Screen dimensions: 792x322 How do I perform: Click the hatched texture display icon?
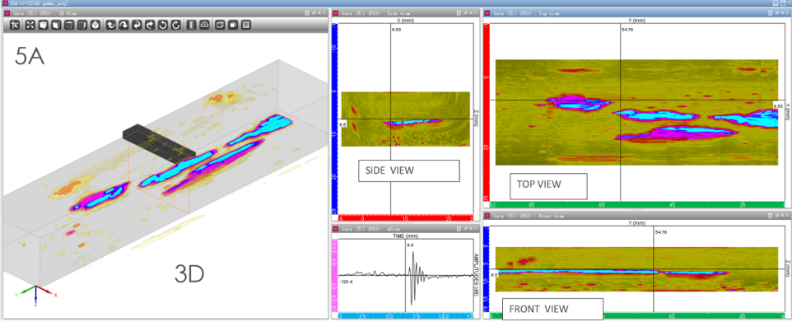[246, 25]
